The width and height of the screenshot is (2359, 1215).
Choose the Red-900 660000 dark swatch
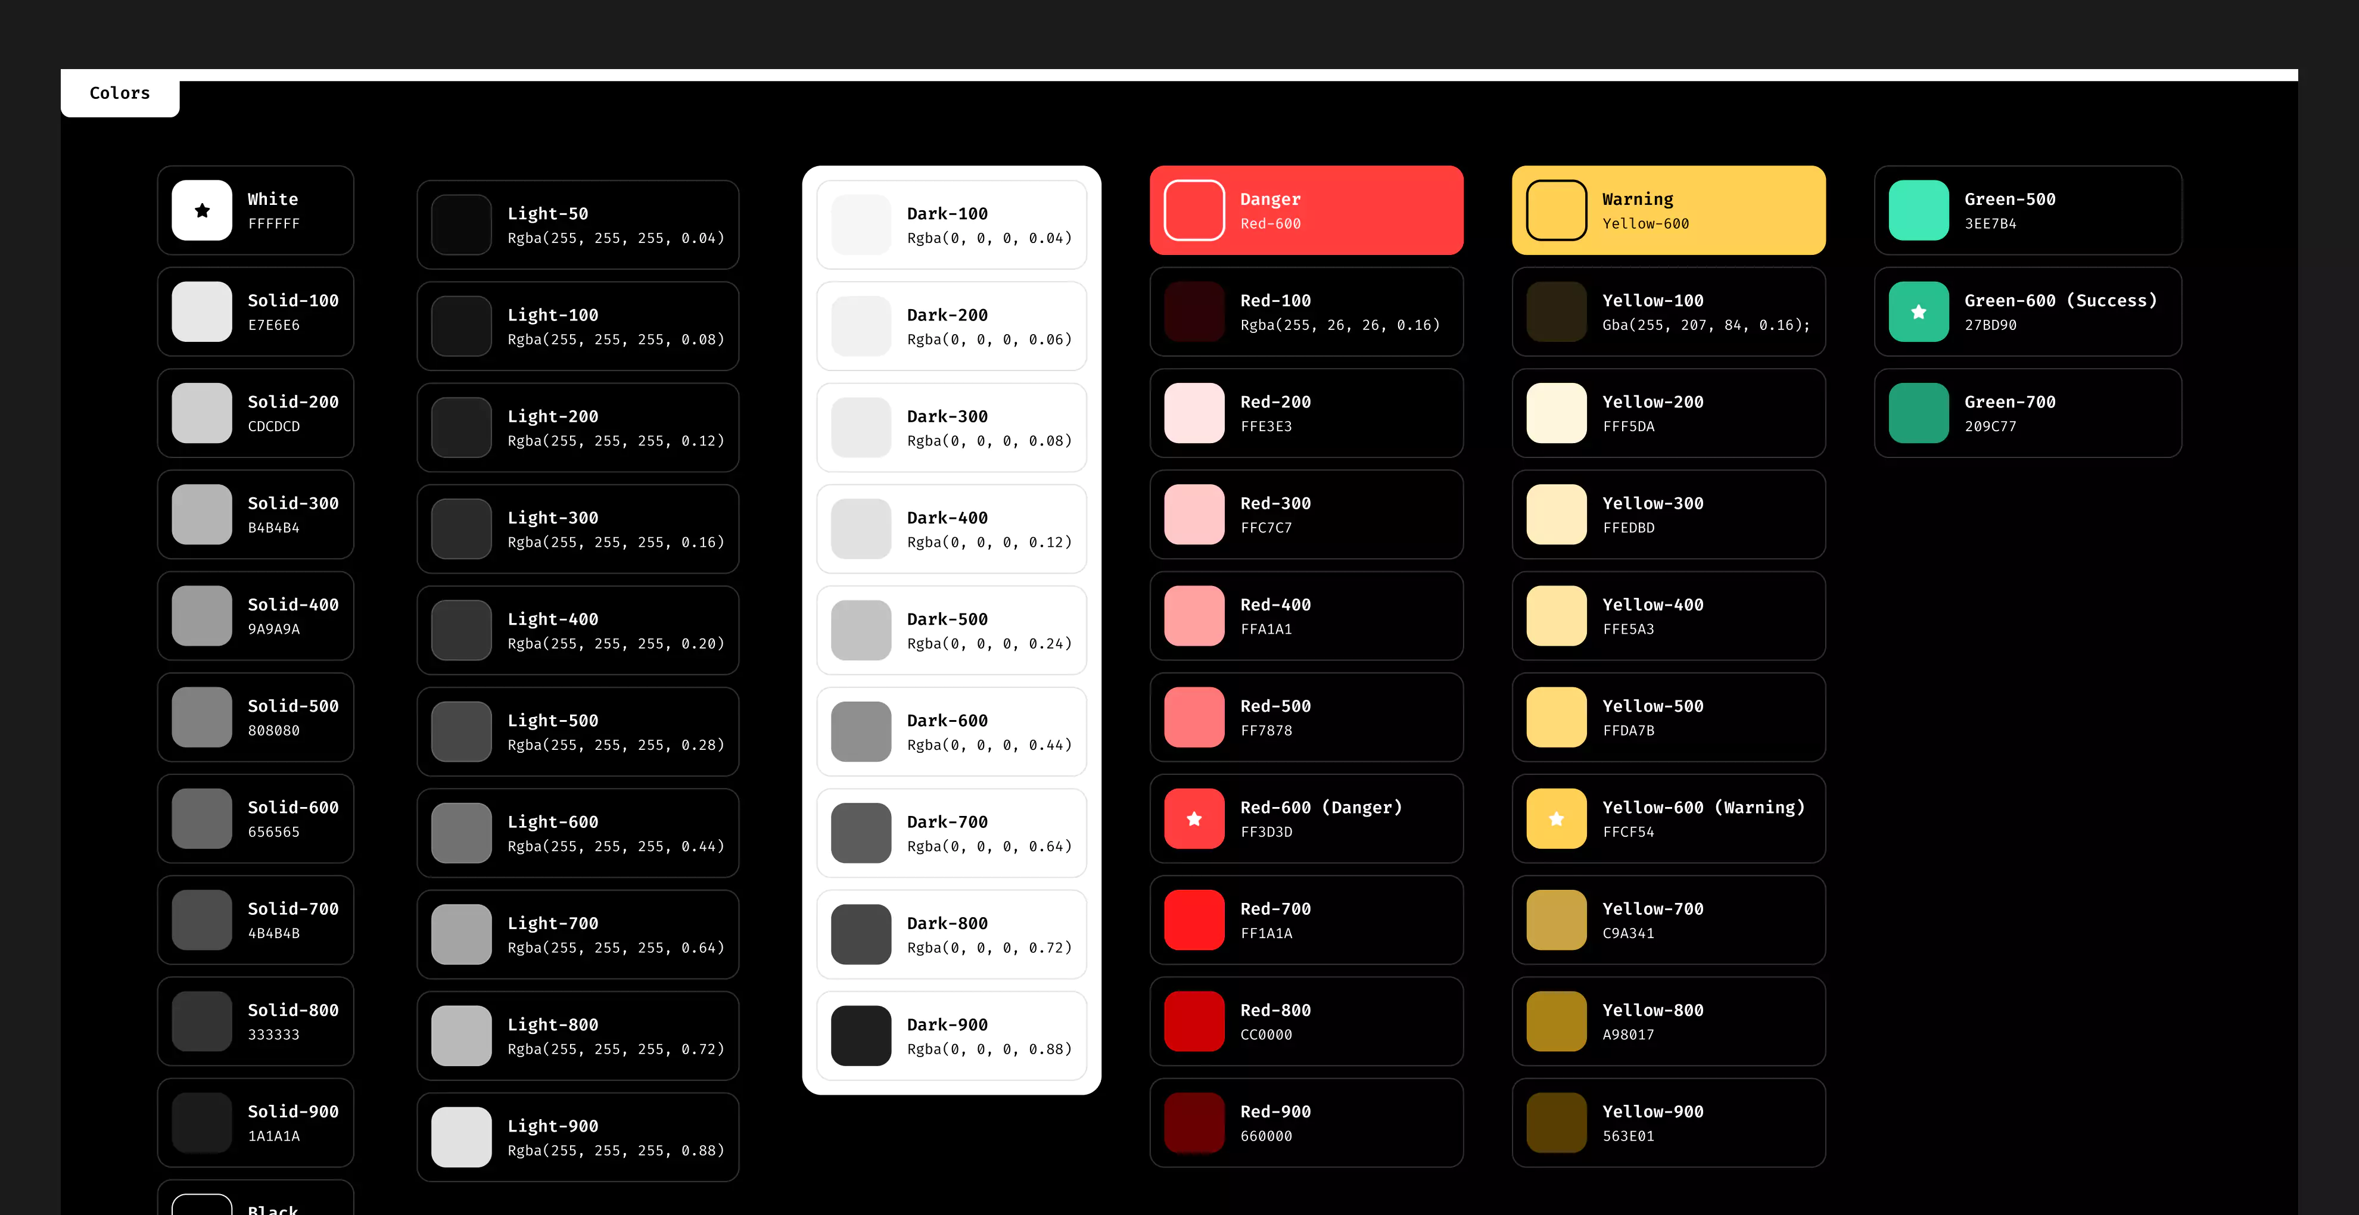coord(1194,1123)
